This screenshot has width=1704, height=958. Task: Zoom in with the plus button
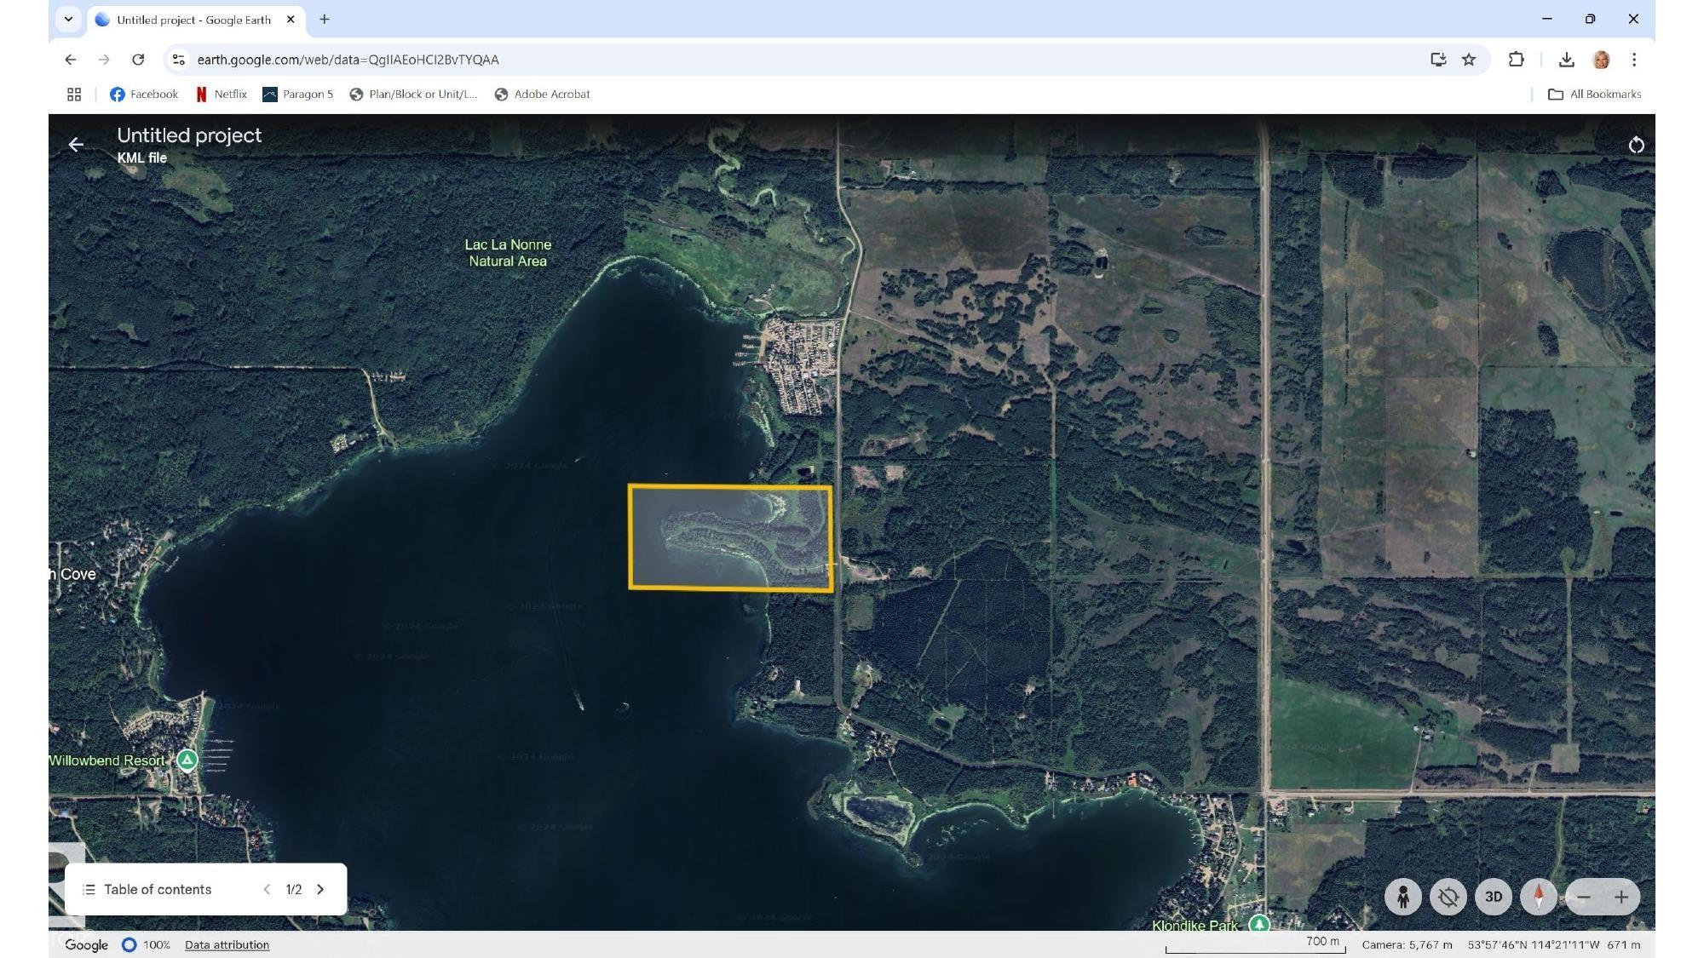[x=1621, y=897]
